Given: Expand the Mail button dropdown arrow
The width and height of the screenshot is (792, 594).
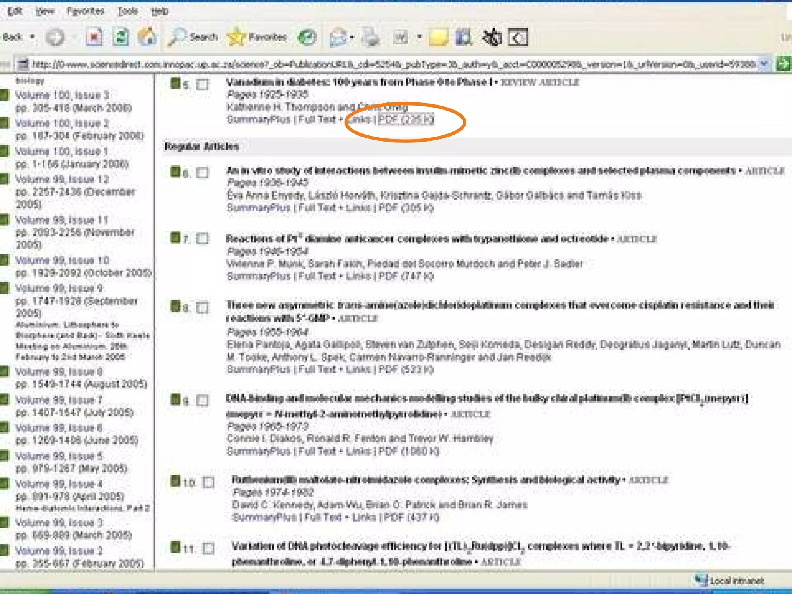Looking at the screenshot, I should tap(352, 38).
